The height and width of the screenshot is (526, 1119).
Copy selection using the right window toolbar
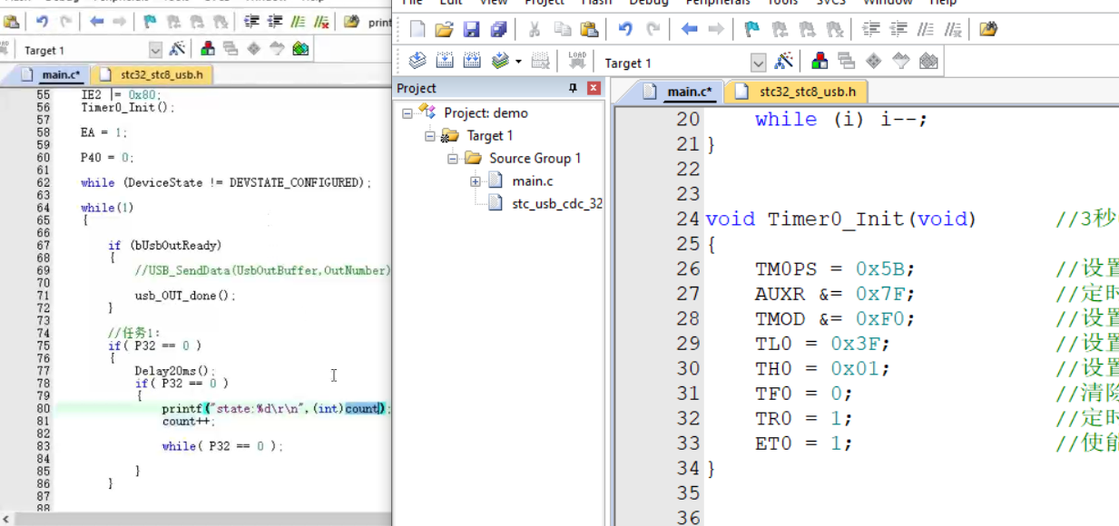click(562, 30)
